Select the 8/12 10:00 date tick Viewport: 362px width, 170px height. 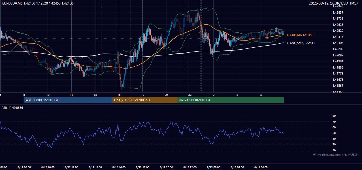click(48, 167)
